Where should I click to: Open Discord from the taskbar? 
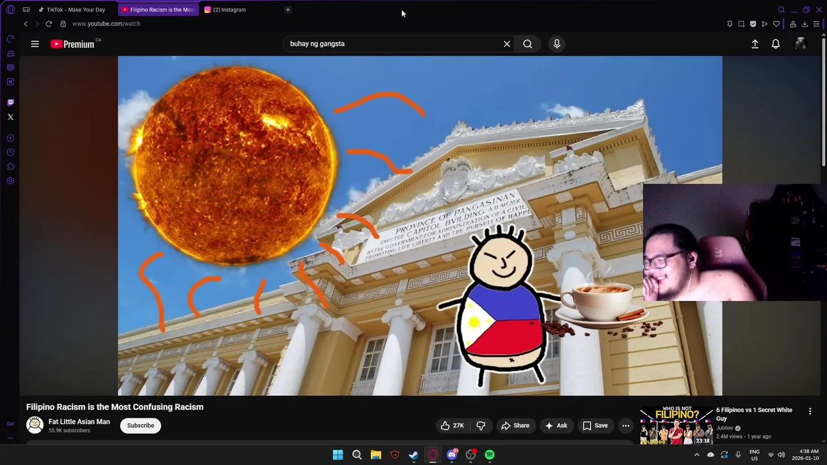(452, 455)
